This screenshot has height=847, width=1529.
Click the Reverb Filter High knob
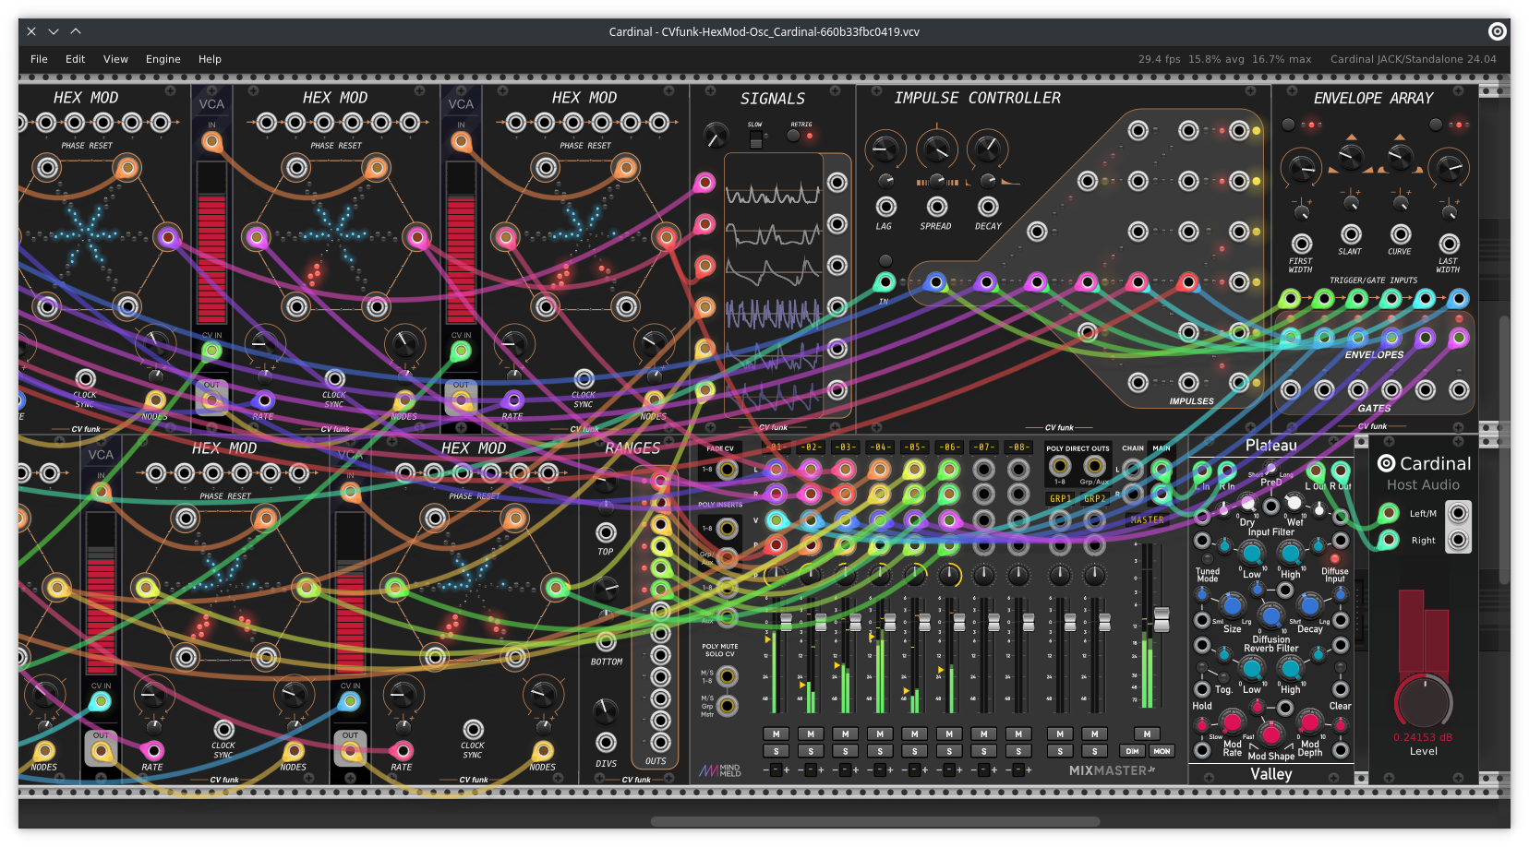[1290, 669]
